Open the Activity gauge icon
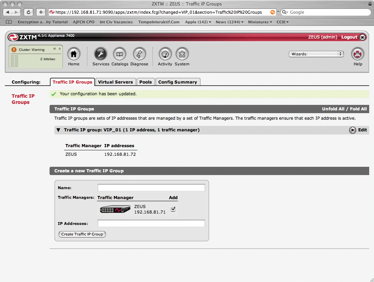374x282 pixels. (x=165, y=54)
